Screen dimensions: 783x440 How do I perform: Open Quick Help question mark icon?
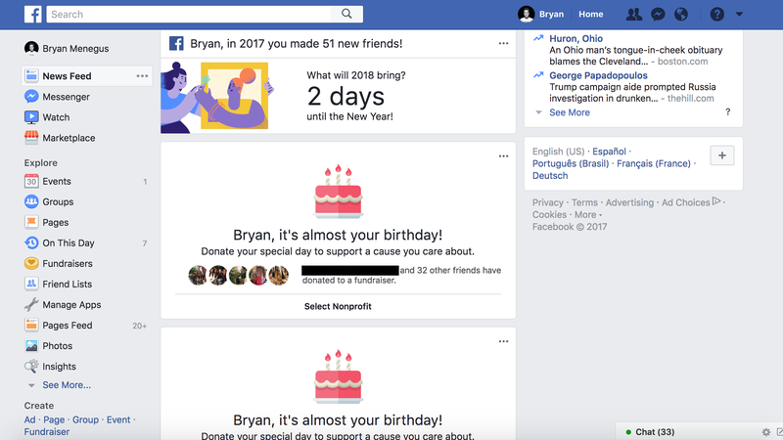(717, 15)
